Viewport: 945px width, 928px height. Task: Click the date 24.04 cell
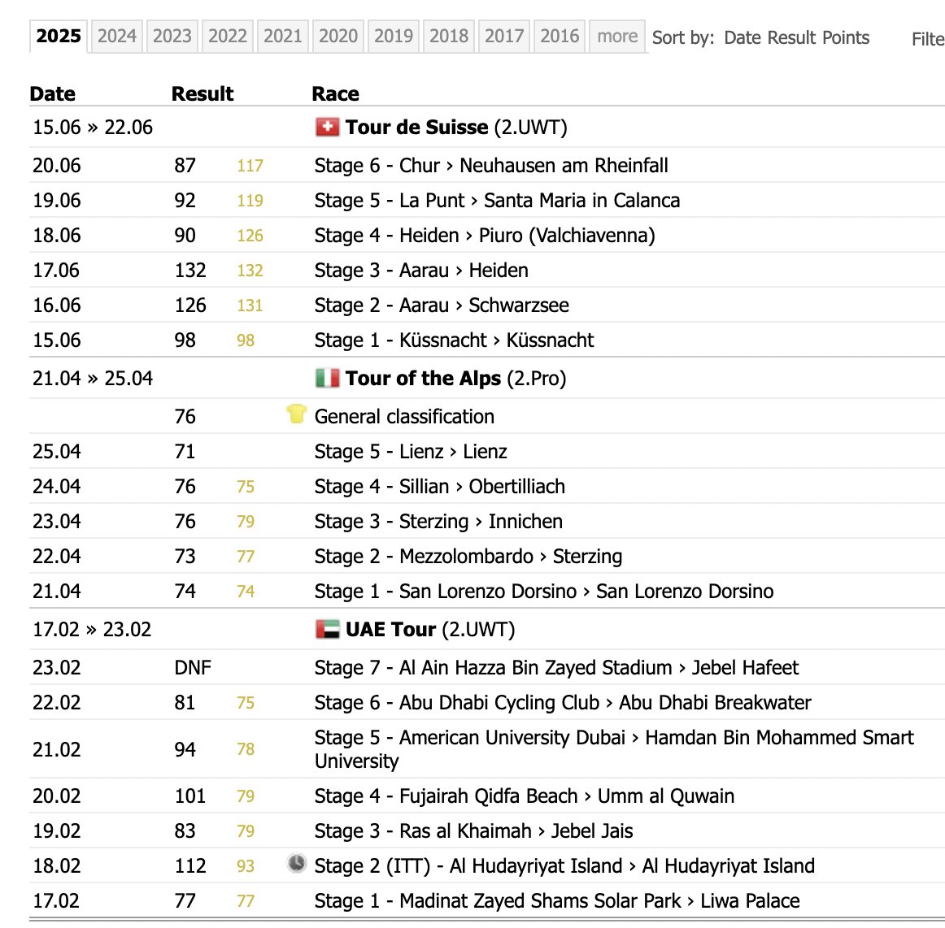pyautogui.click(x=57, y=487)
